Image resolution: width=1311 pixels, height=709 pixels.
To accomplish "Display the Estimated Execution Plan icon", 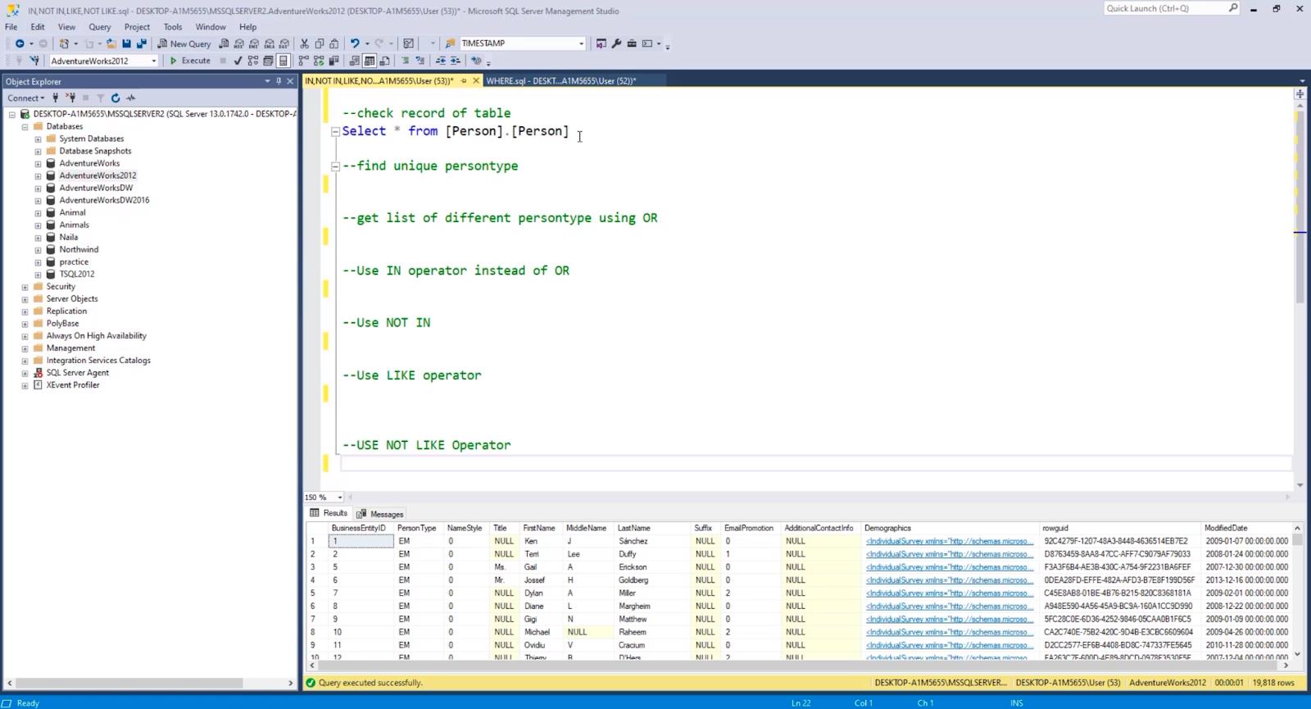I will click(x=252, y=61).
